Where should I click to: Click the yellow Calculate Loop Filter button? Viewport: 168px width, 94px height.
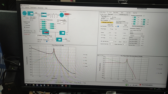[x=107, y=22]
